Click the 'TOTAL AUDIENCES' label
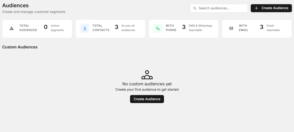The height and width of the screenshot is (132, 294). pyautogui.click(x=28, y=28)
